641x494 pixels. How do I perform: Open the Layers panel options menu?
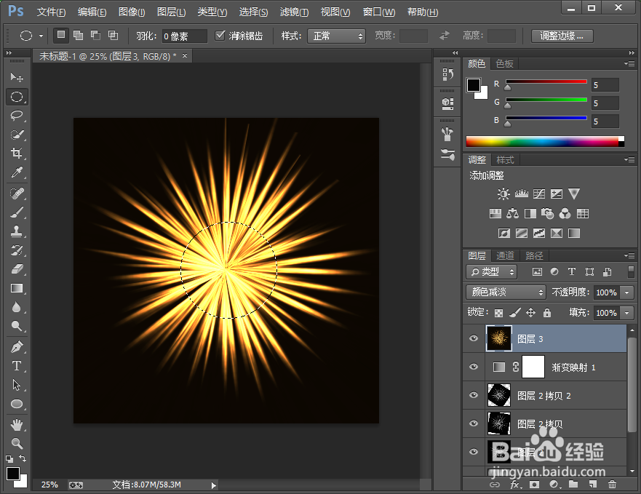(629, 255)
